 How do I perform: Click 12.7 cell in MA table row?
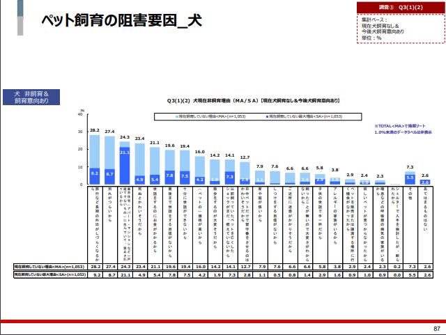246,267
